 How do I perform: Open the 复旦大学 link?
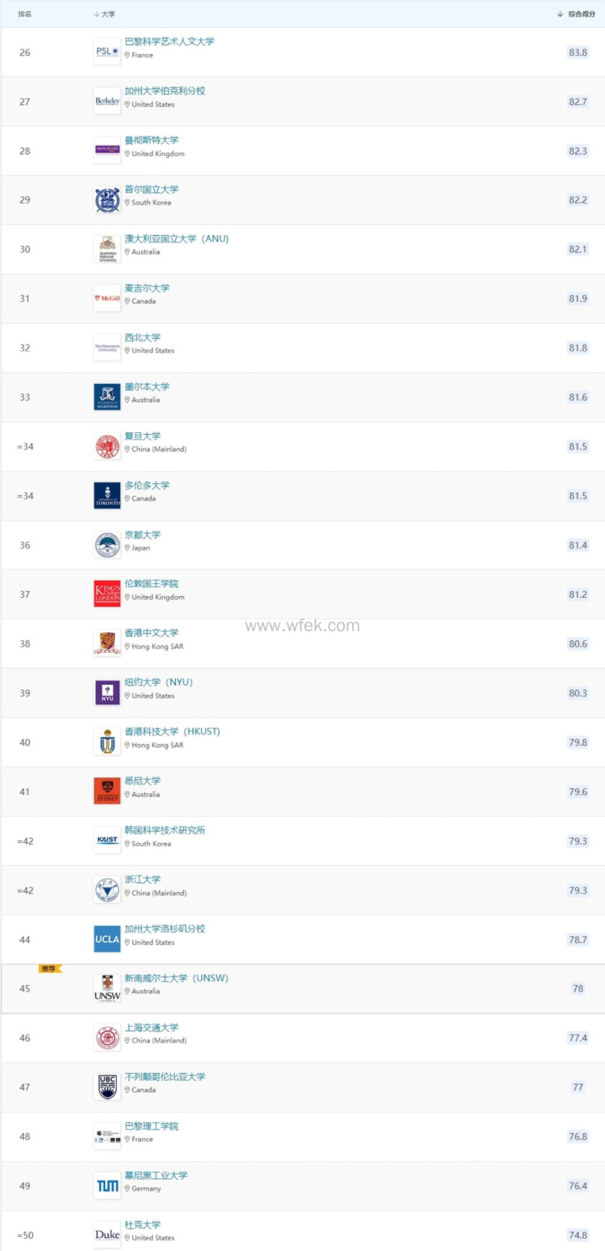click(x=143, y=436)
